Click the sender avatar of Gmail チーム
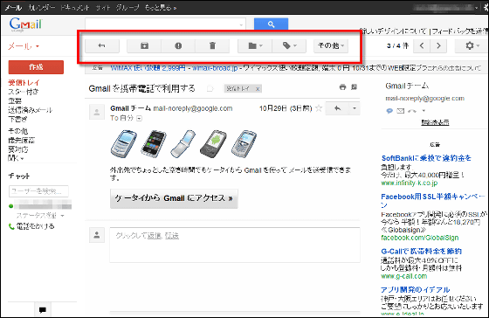489x318 pixels. tap(97, 112)
